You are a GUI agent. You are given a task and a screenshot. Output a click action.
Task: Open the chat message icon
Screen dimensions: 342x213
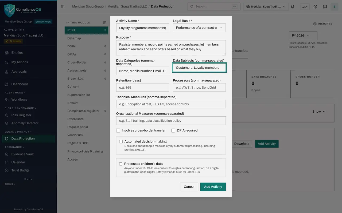coord(325,7)
